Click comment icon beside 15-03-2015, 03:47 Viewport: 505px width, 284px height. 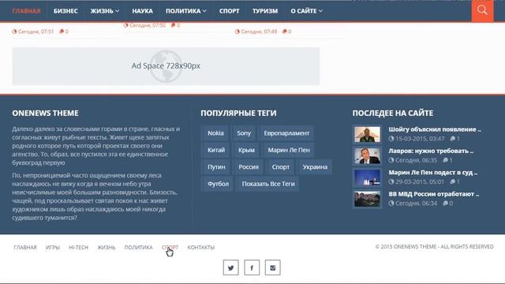452,139
